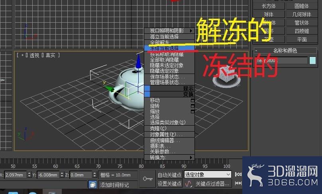Image resolution: width=322 pixels, height=194 pixels.
Task: Click the 平面 primitive button
Action: [302, 39]
